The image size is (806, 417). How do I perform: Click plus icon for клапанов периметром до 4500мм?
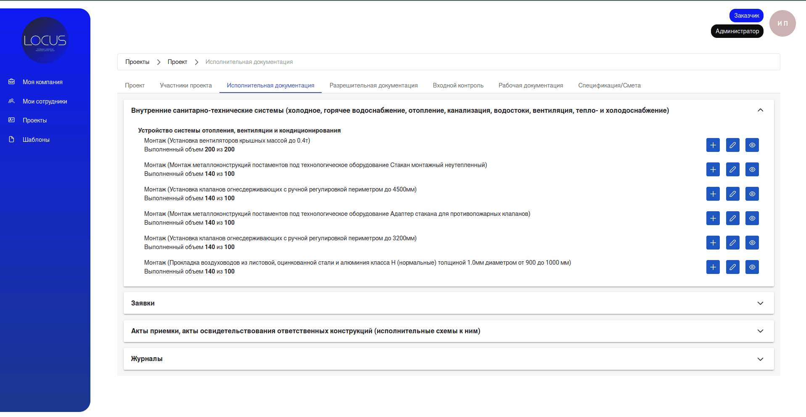point(713,194)
